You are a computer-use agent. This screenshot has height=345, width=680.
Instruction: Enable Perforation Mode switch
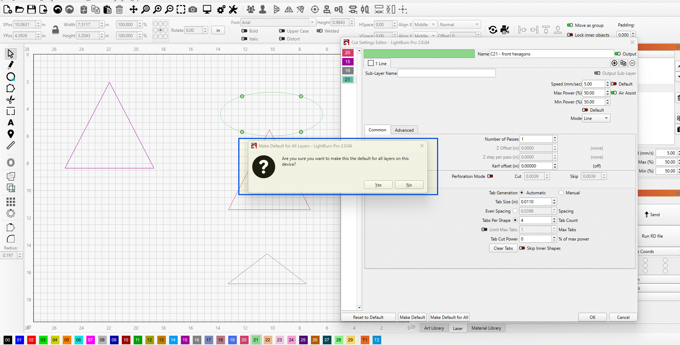[x=490, y=176]
